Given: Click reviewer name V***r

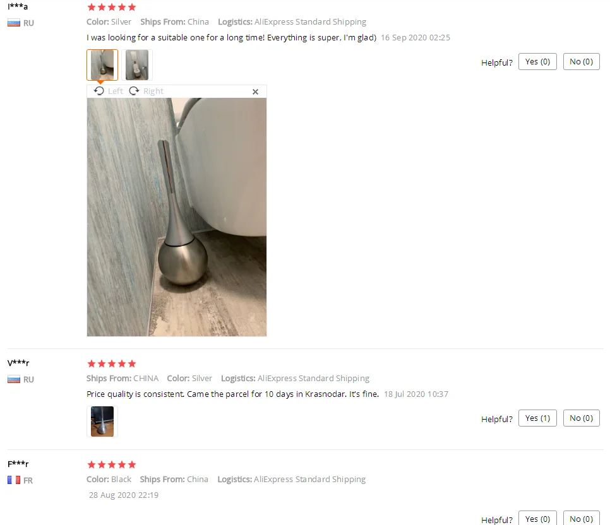Looking at the screenshot, I should (x=18, y=363).
